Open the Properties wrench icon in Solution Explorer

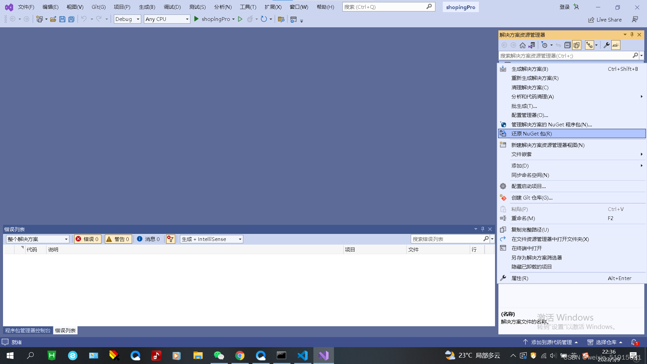pyautogui.click(x=606, y=45)
